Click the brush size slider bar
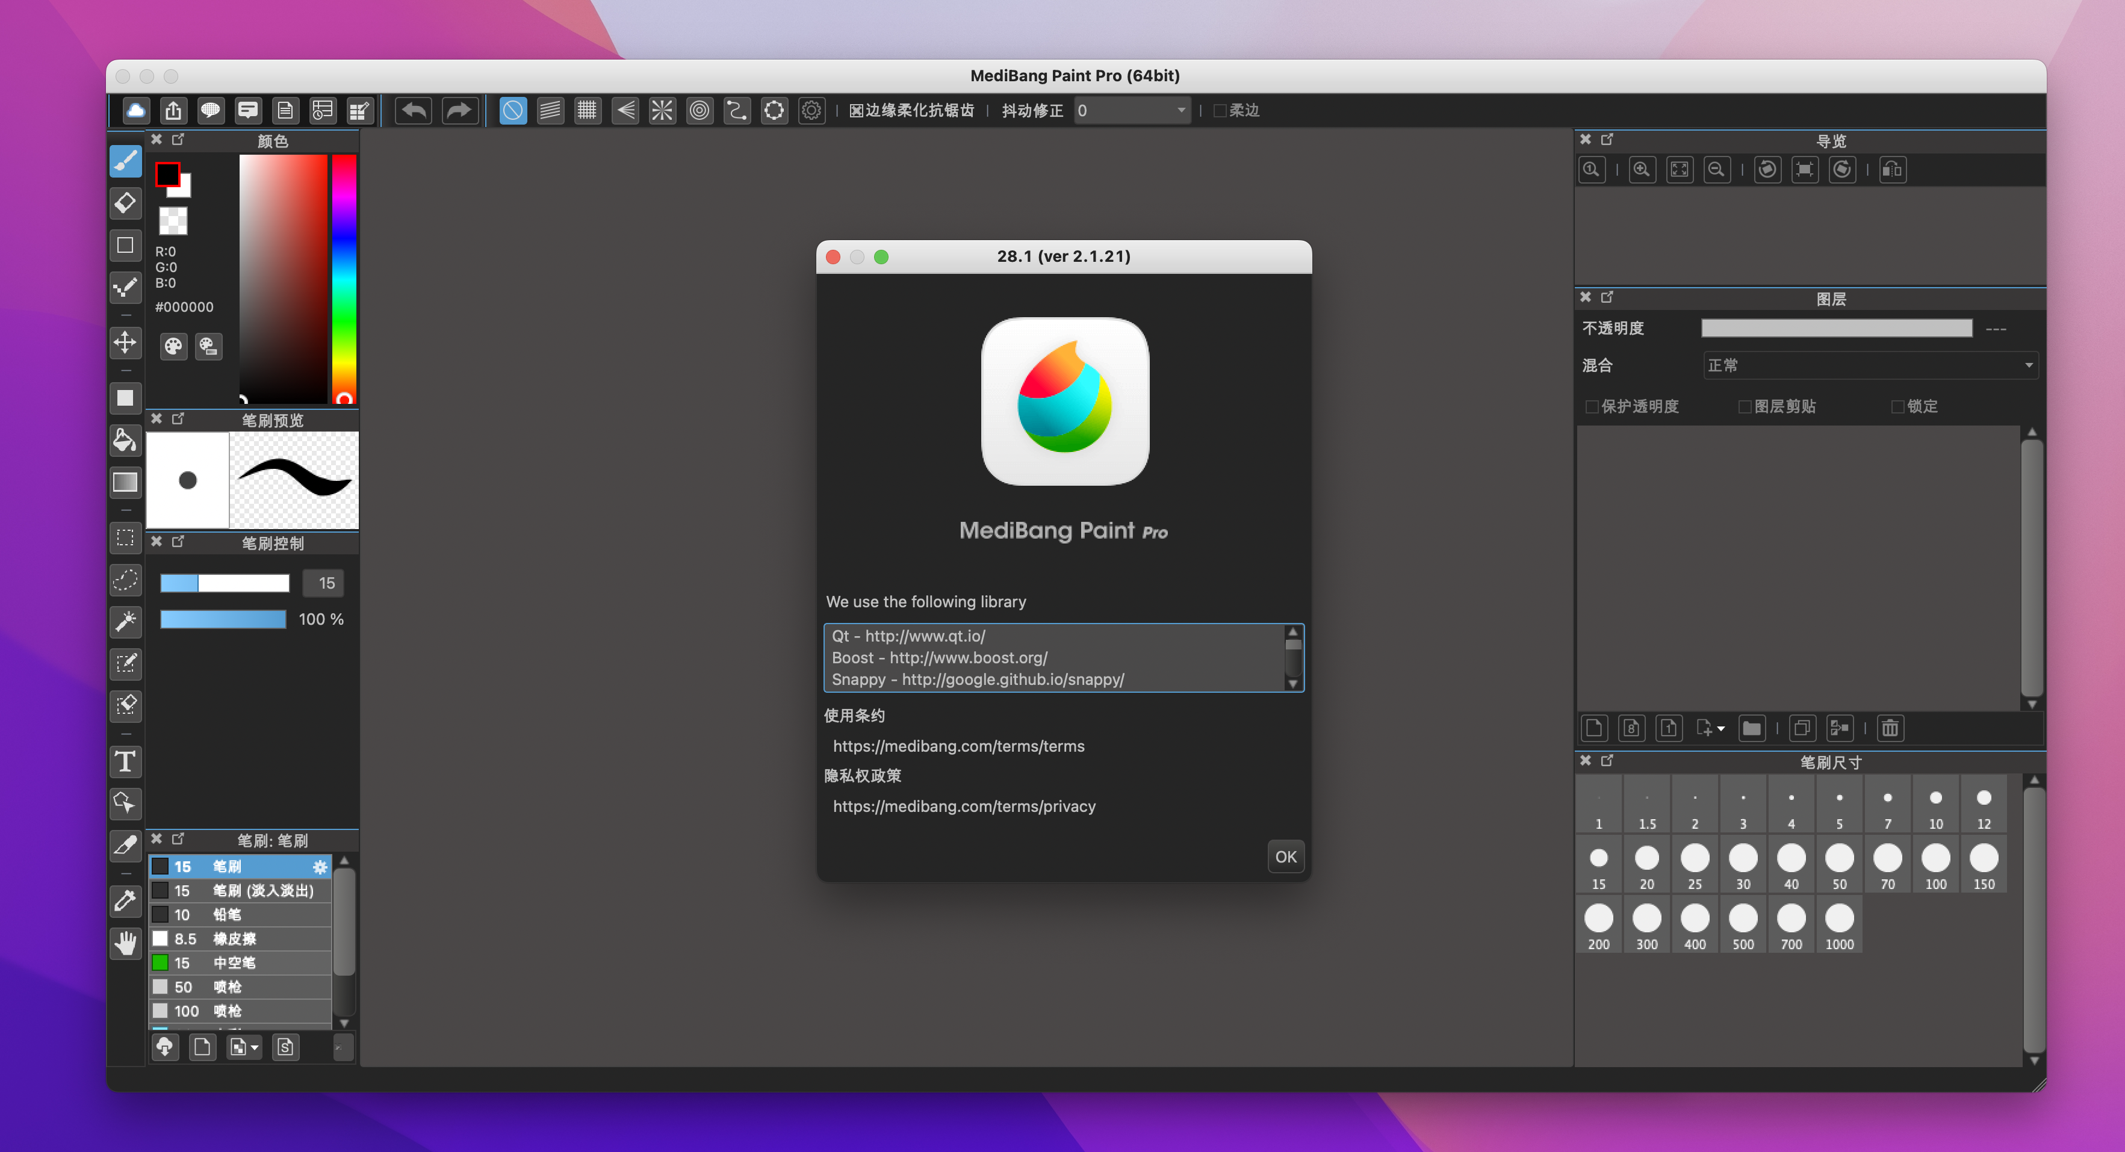The height and width of the screenshot is (1152, 2125). point(225,583)
